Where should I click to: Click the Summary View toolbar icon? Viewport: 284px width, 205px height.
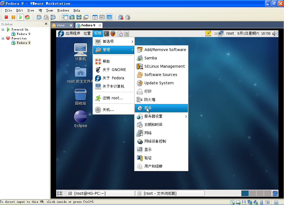click(95, 17)
